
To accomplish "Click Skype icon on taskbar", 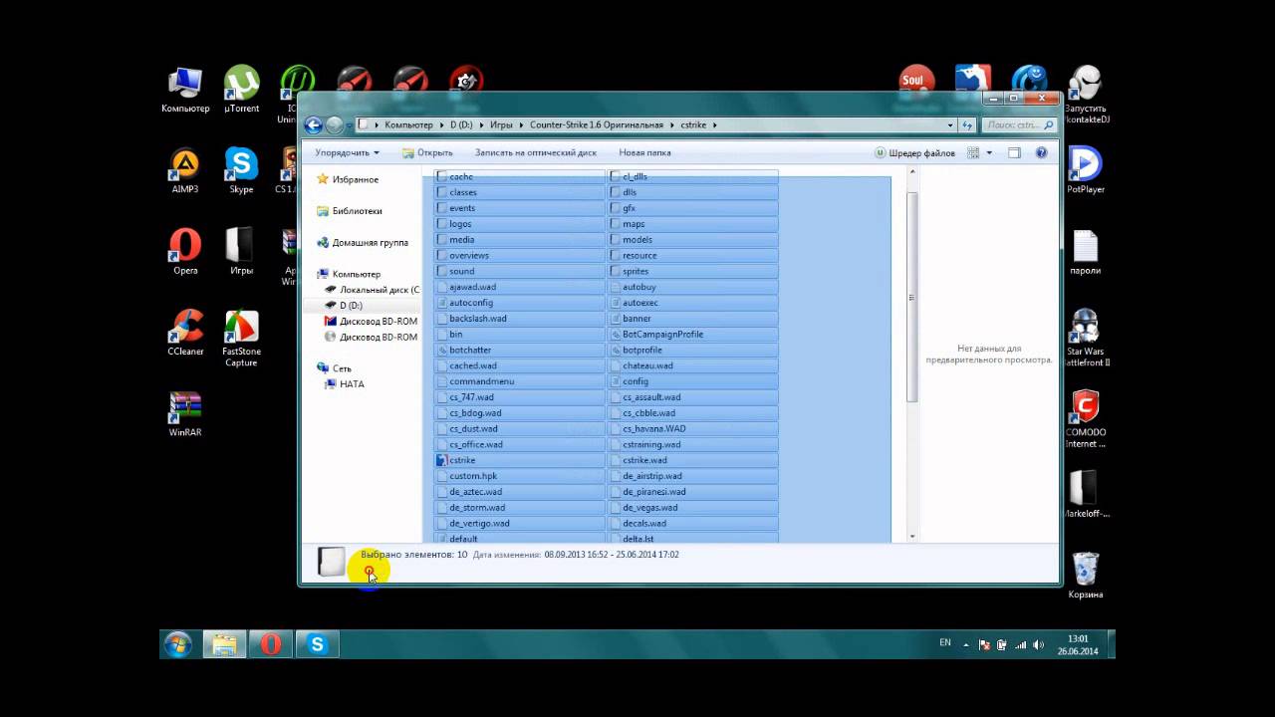I will pyautogui.click(x=318, y=644).
